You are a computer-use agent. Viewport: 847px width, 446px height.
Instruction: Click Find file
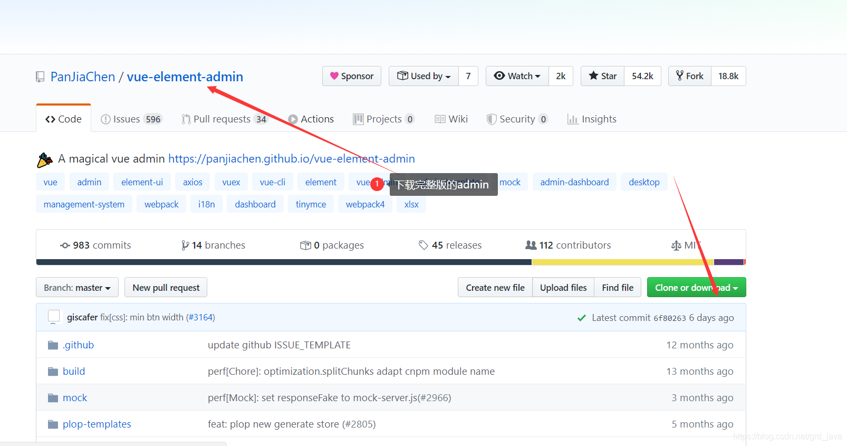coord(618,287)
